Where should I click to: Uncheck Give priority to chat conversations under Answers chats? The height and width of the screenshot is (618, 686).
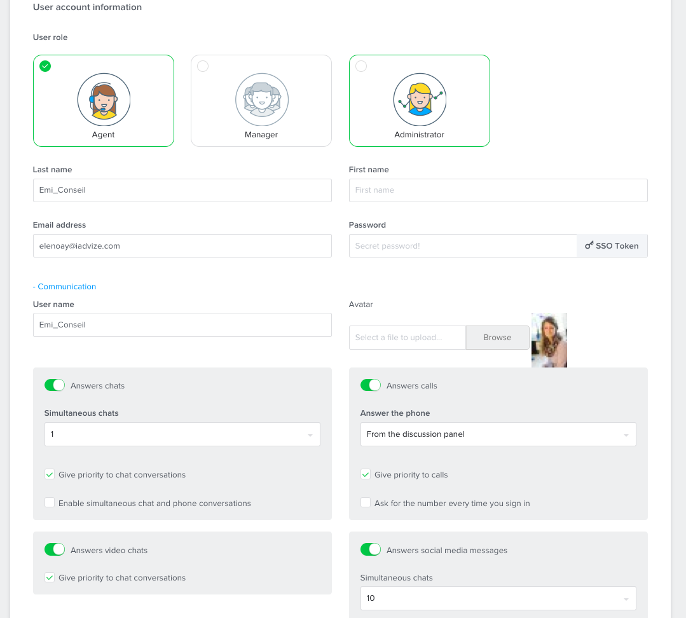50,474
